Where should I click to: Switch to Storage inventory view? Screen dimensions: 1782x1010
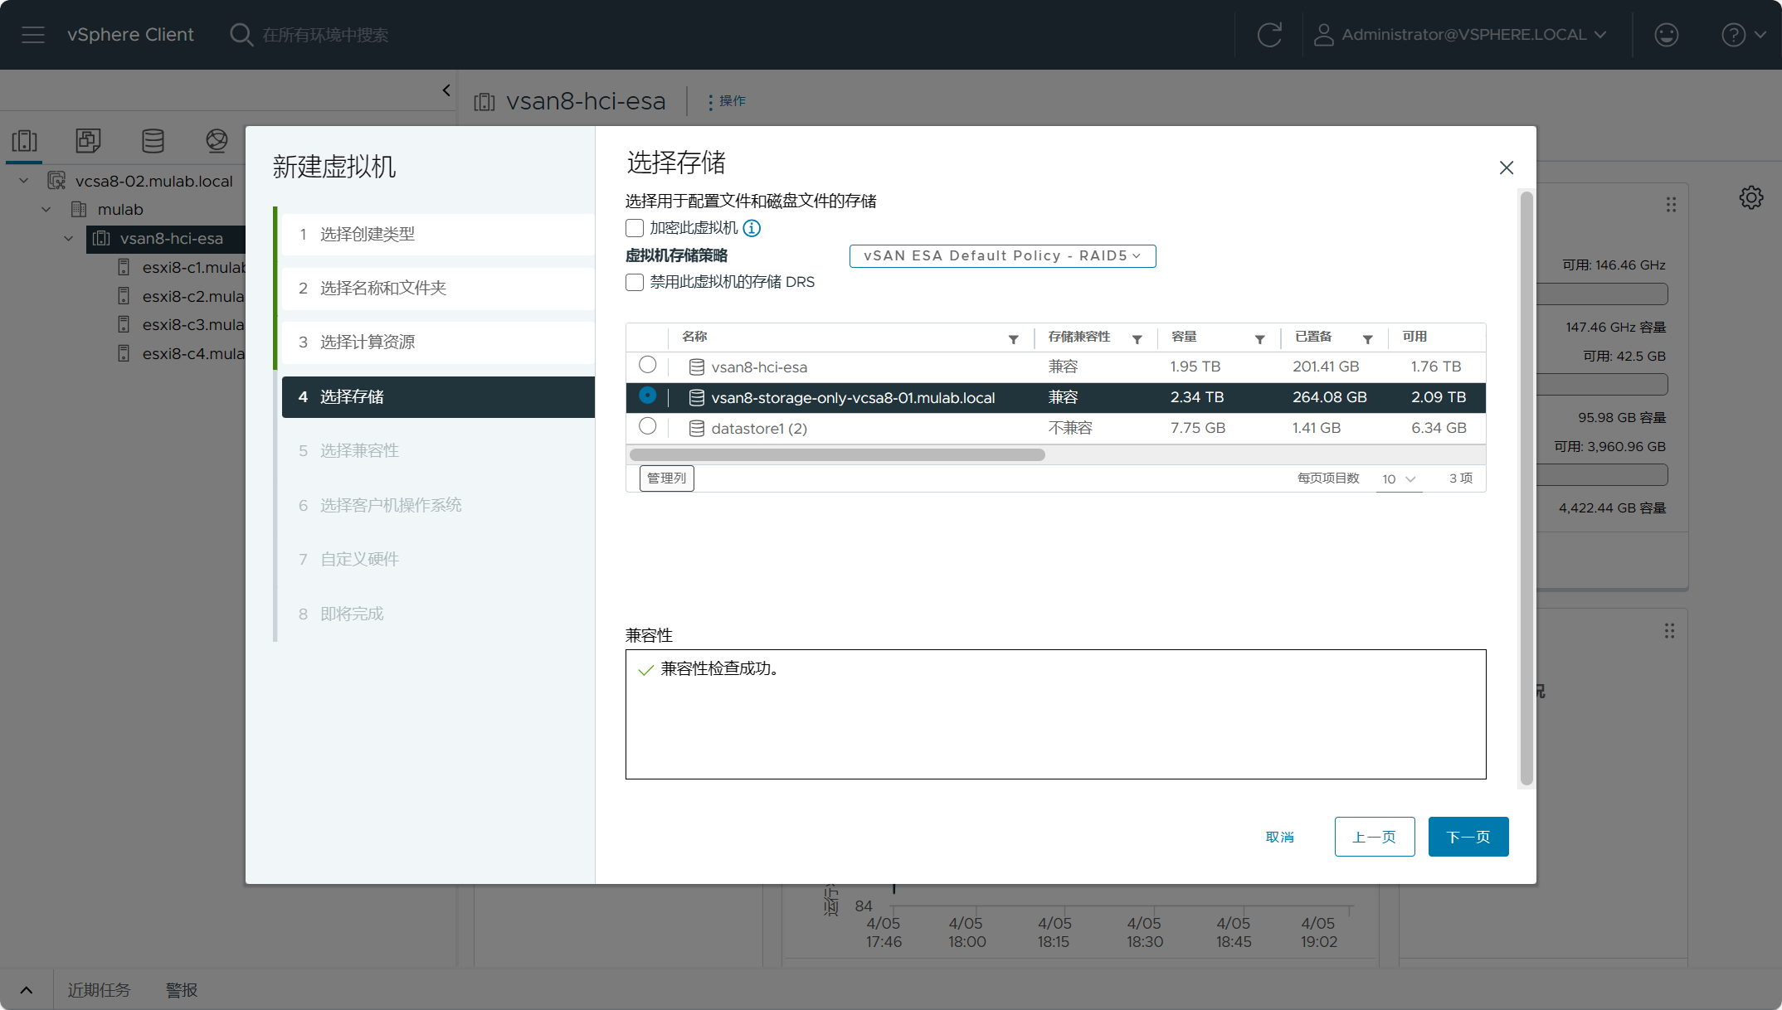tap(153, 141)
